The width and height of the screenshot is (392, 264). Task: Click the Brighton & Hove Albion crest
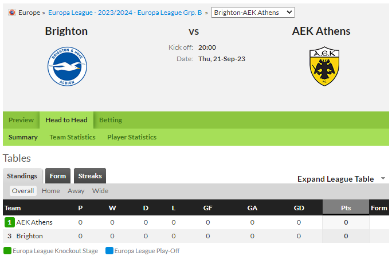coord(67,66)
